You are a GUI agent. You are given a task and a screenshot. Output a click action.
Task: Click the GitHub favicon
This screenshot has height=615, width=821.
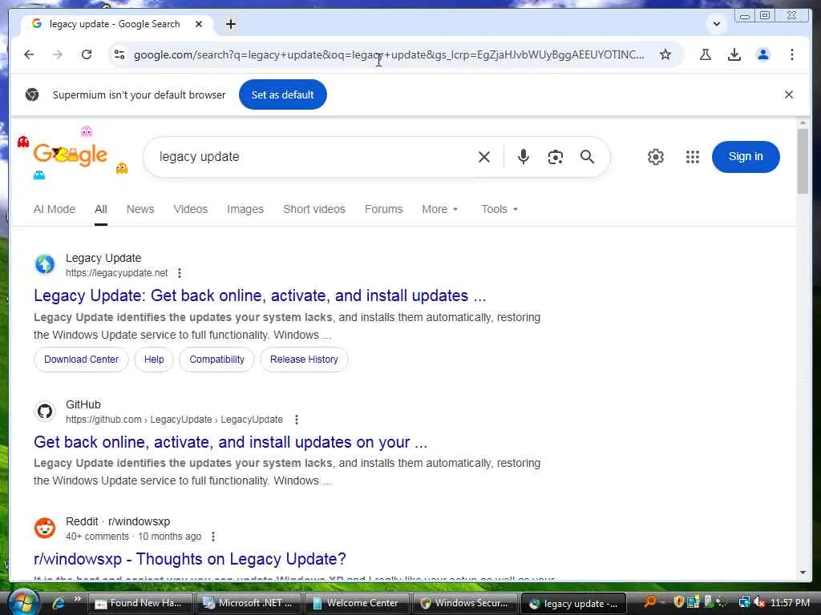click(x=45, y=411)
